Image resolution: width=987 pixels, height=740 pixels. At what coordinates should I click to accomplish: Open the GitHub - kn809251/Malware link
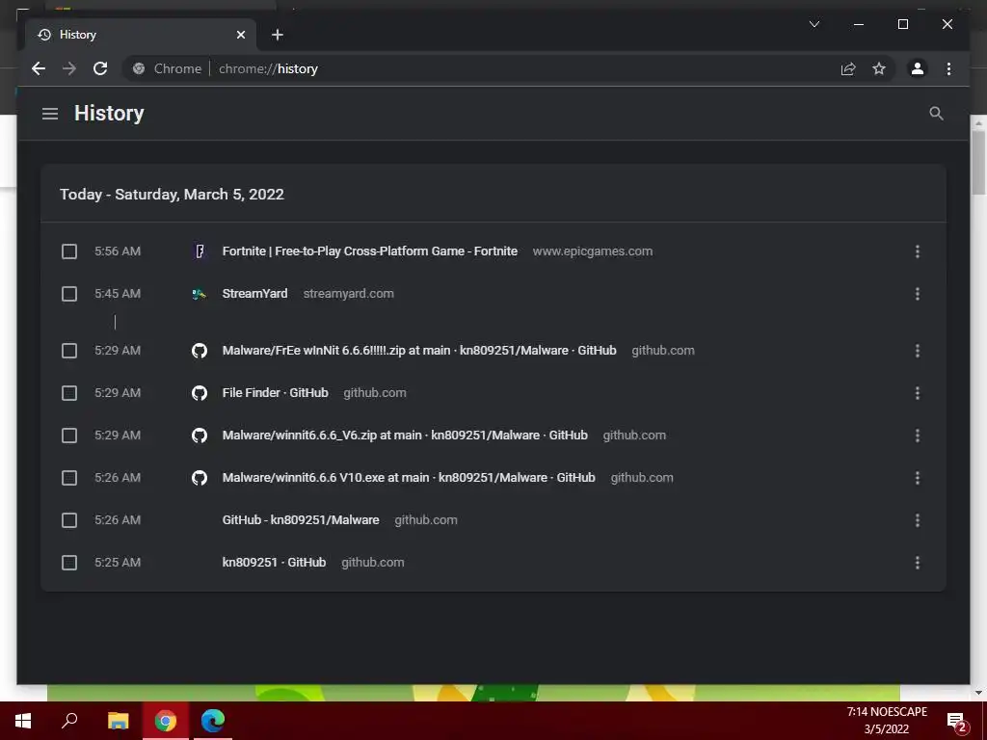point(301,519)
